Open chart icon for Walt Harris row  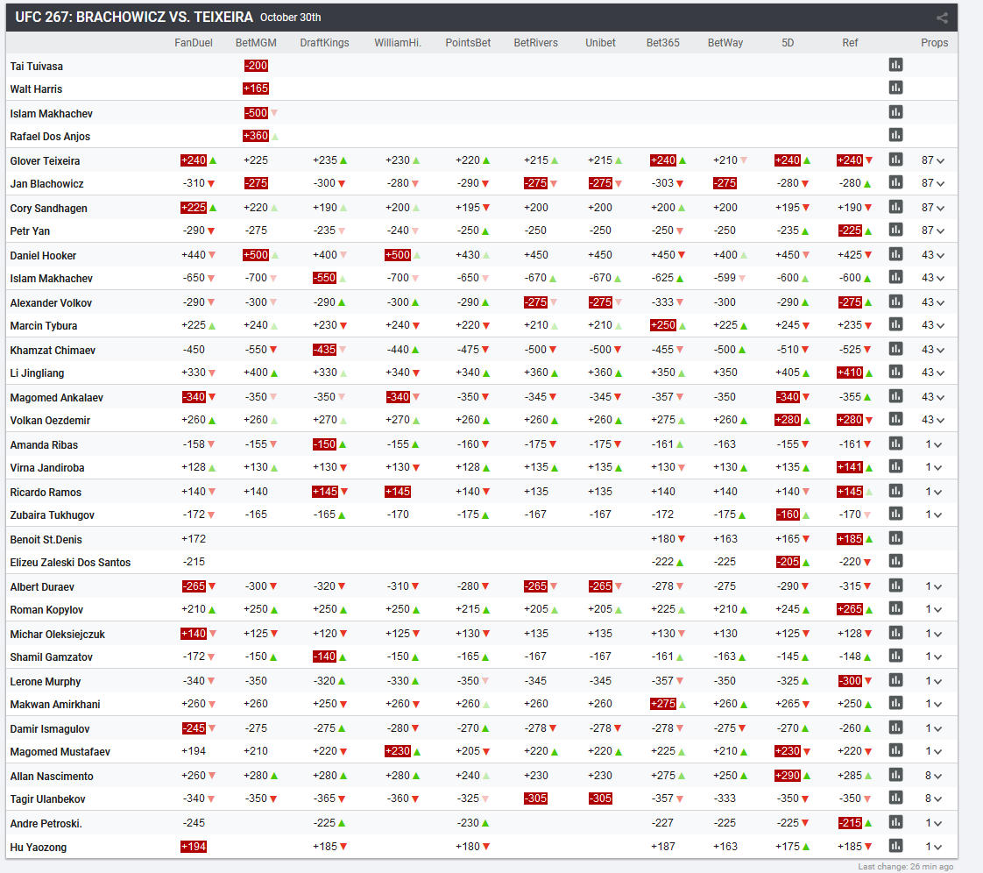pyautogui.click(x=896, y=88)
